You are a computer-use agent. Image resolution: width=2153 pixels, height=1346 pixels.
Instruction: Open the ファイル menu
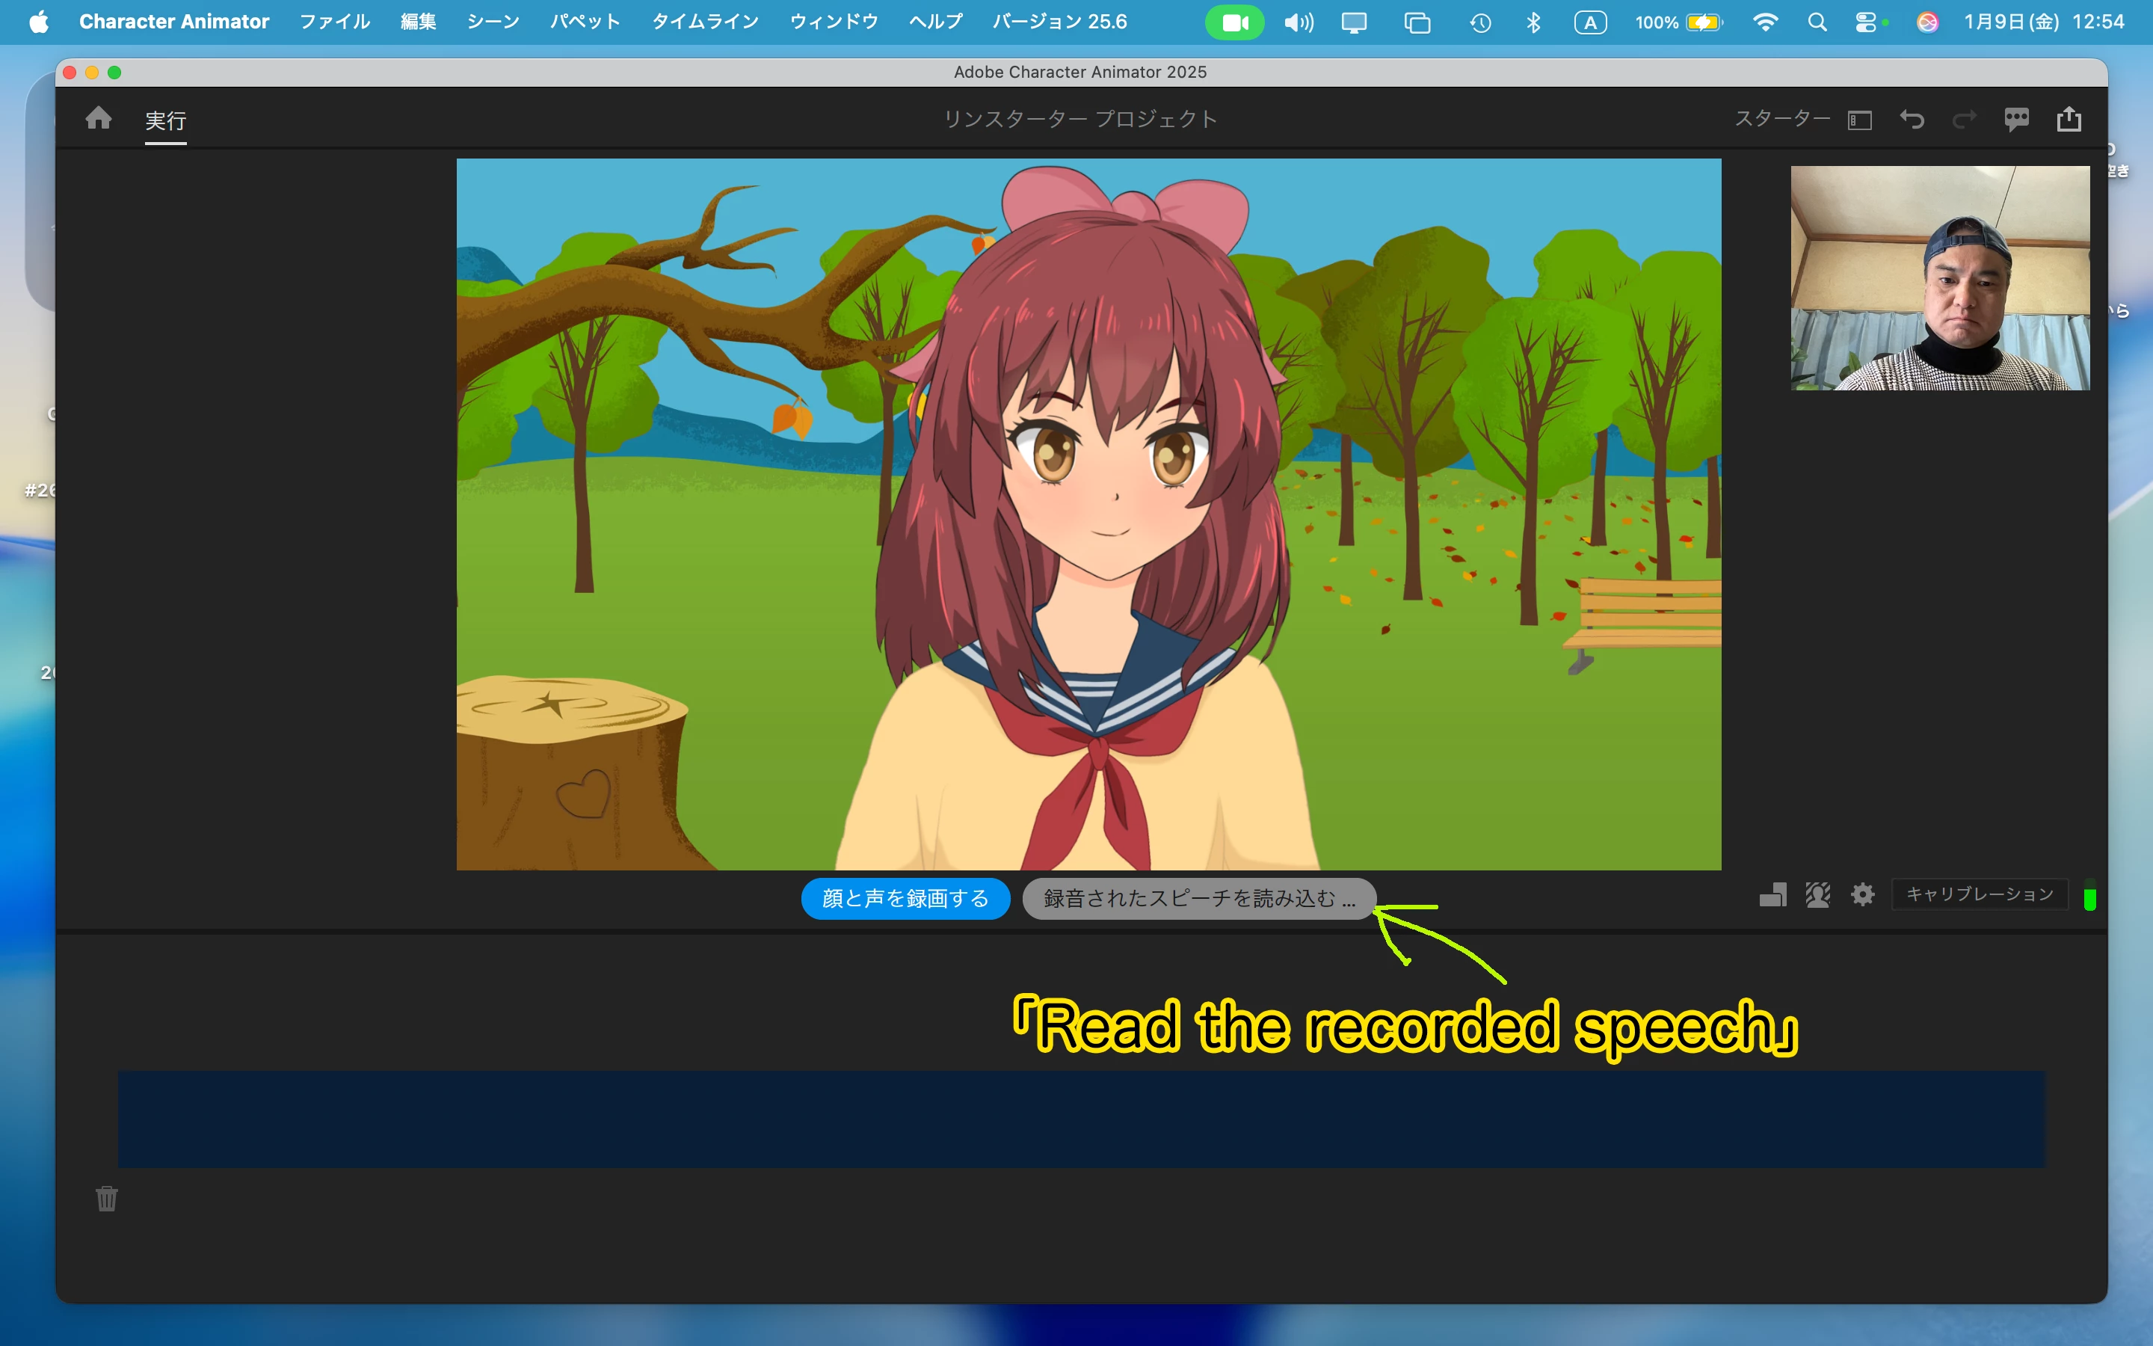334,22
